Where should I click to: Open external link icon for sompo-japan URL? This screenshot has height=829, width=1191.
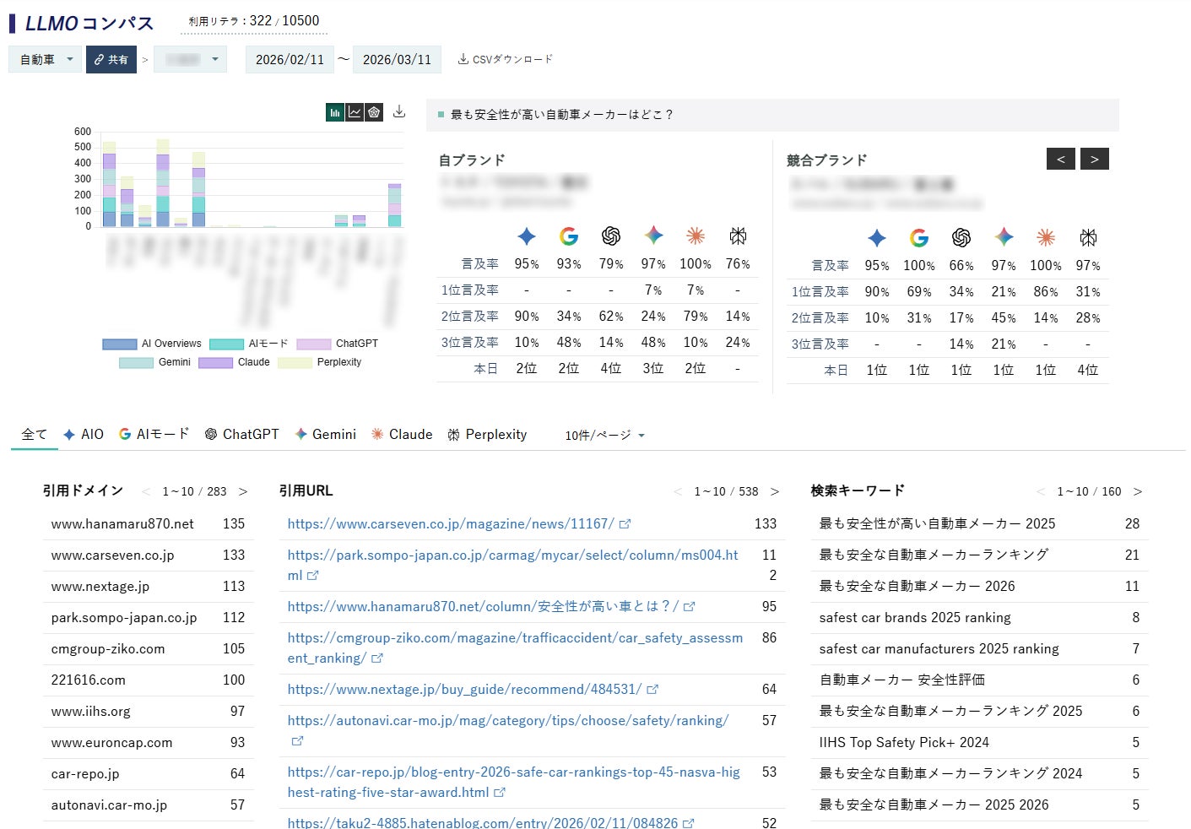pos(313,576)
